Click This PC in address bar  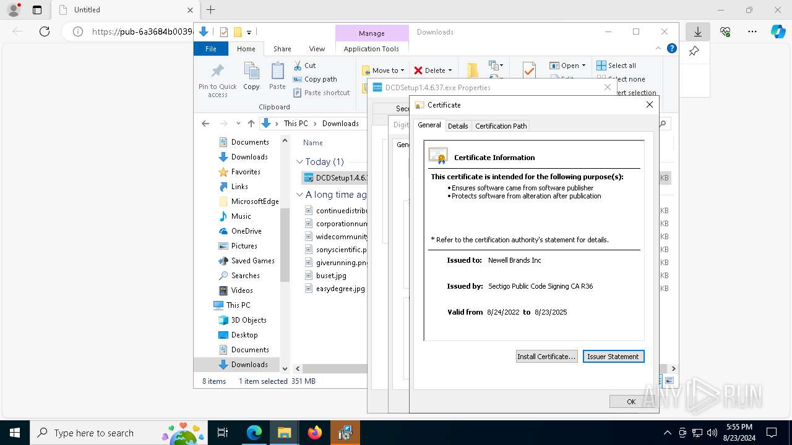coord(295,124)
